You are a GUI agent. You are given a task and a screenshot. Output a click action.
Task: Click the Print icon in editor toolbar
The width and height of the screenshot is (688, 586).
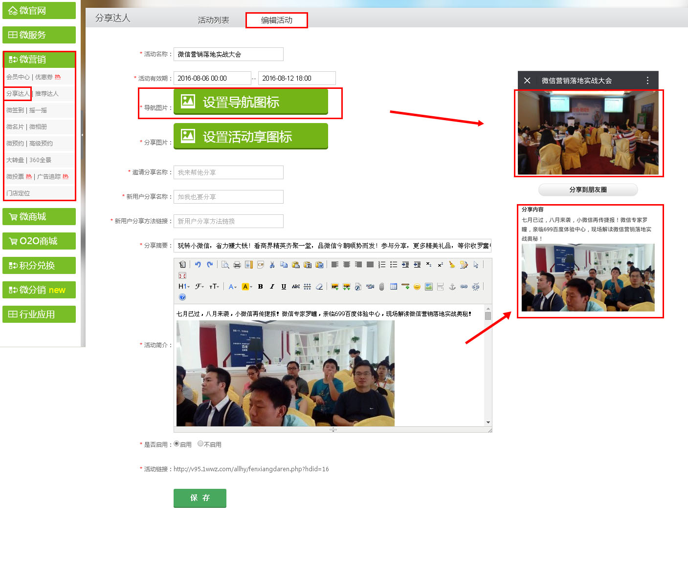(237, 265)
